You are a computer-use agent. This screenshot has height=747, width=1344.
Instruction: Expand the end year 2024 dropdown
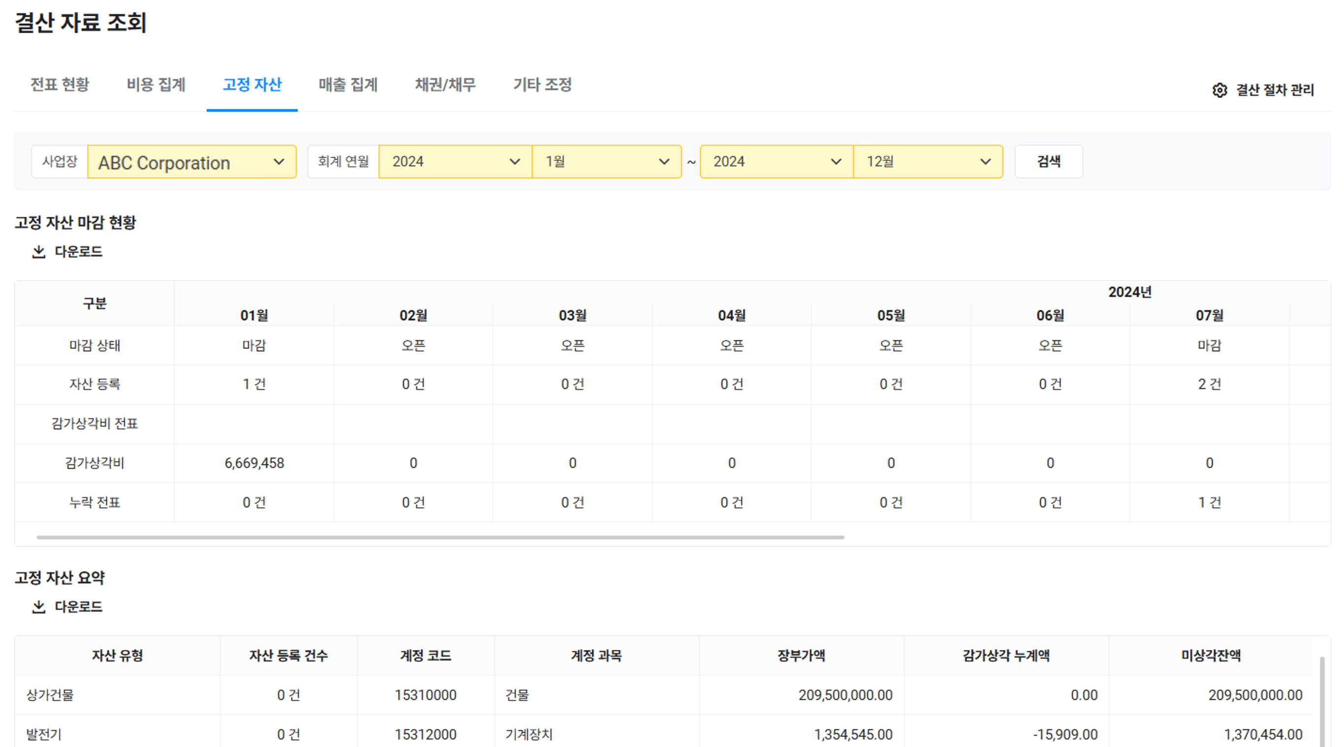[776, 162]
